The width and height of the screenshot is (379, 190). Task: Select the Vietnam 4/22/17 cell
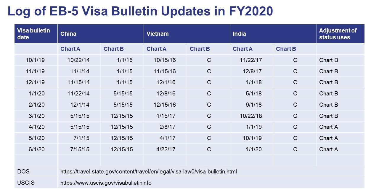(166, 149)
